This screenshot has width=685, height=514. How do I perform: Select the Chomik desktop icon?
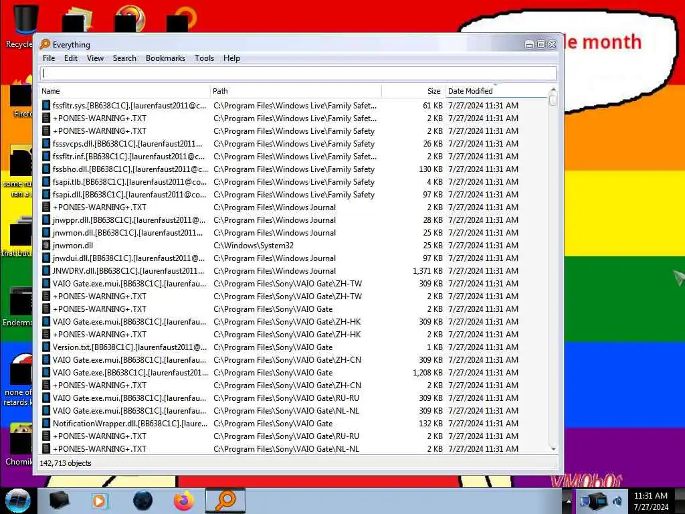tap(19, 444)
